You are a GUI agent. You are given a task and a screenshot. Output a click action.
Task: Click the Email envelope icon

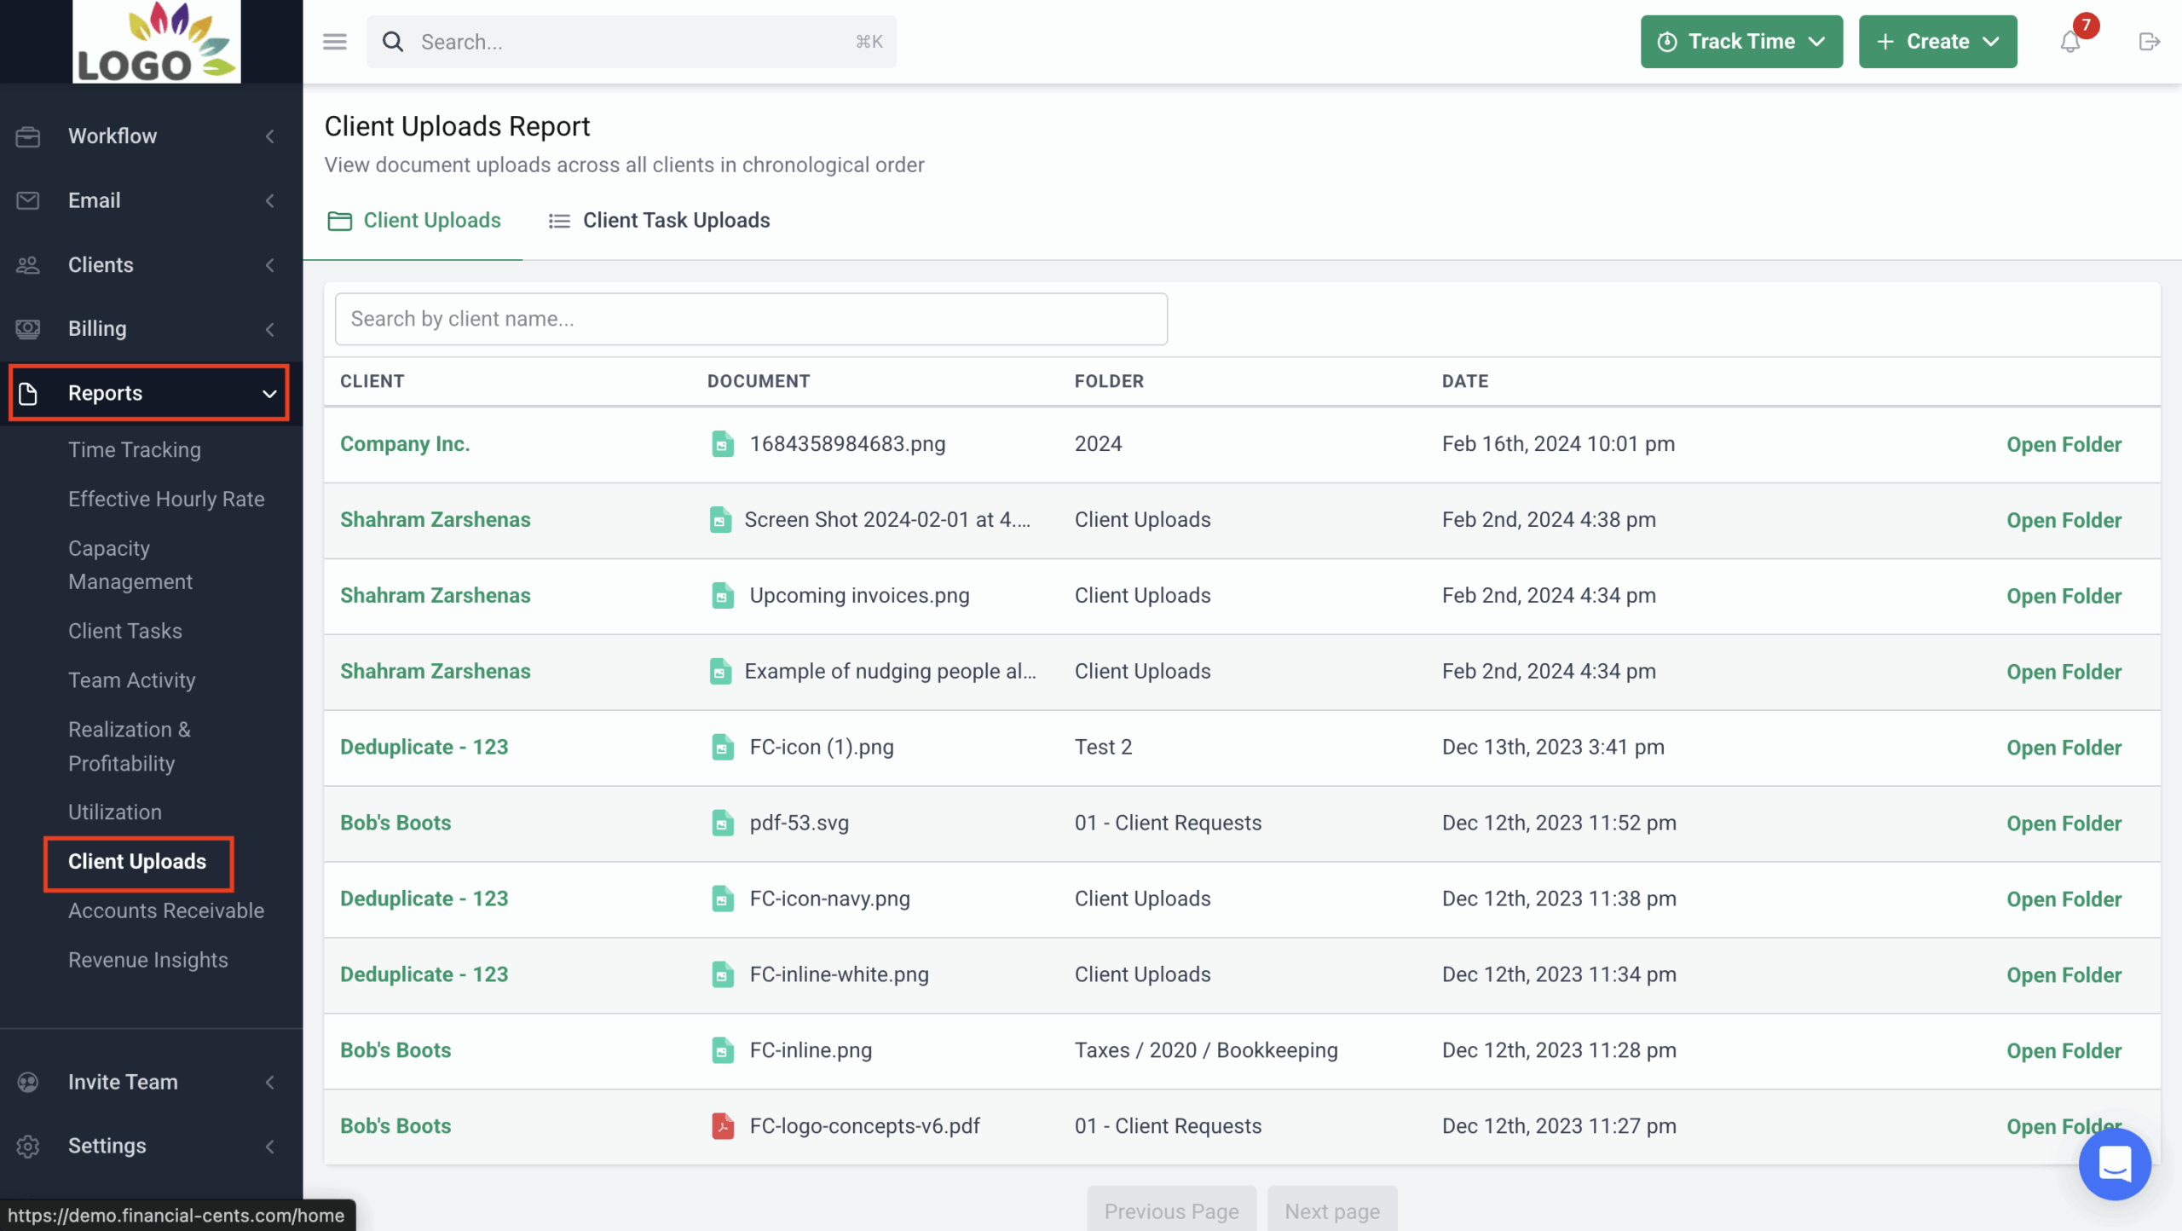pyautogui.click(x=28, y=200)
